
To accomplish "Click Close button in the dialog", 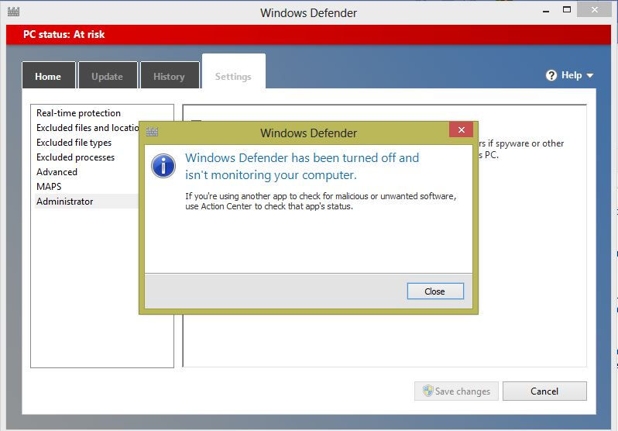I will [435, 291].
